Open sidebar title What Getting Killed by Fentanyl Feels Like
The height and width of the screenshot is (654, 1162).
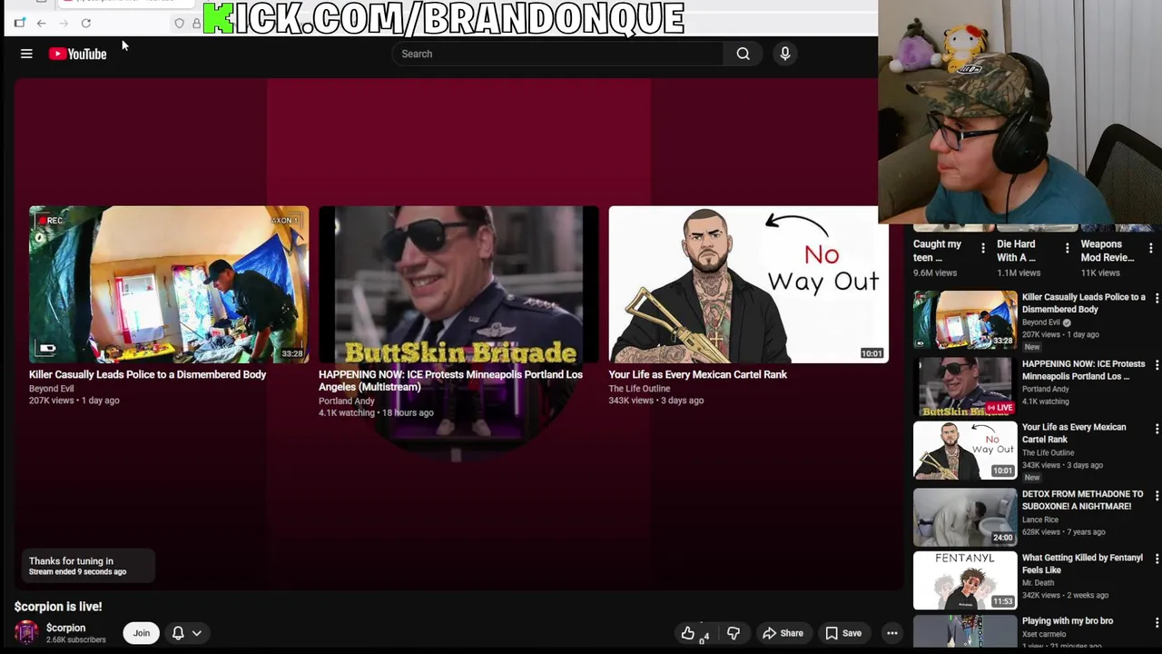(1082, 564)
